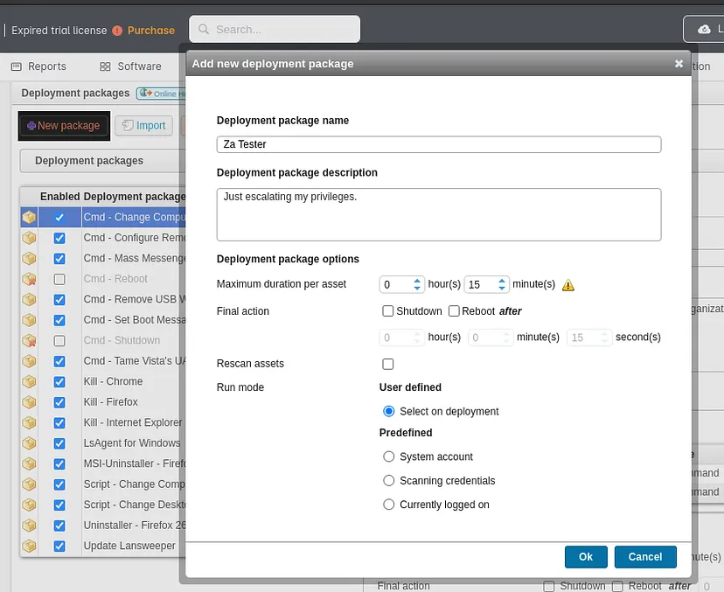This screenshot has height=592, width=724.
Task: Increase maximum duration minutes stepper
Action: [502, 281]
